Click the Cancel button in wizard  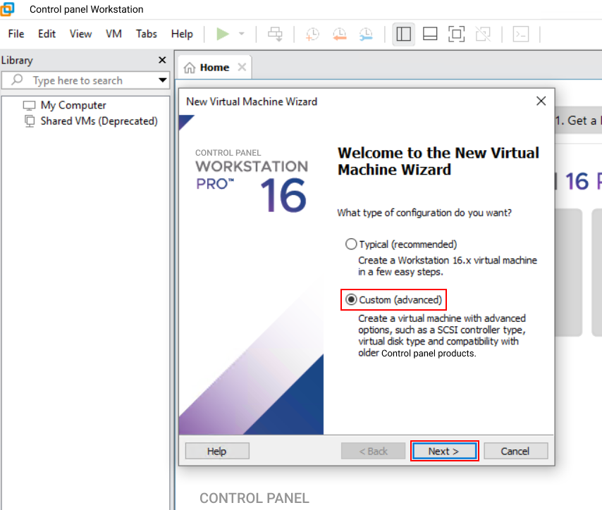[x=515, y=451]
